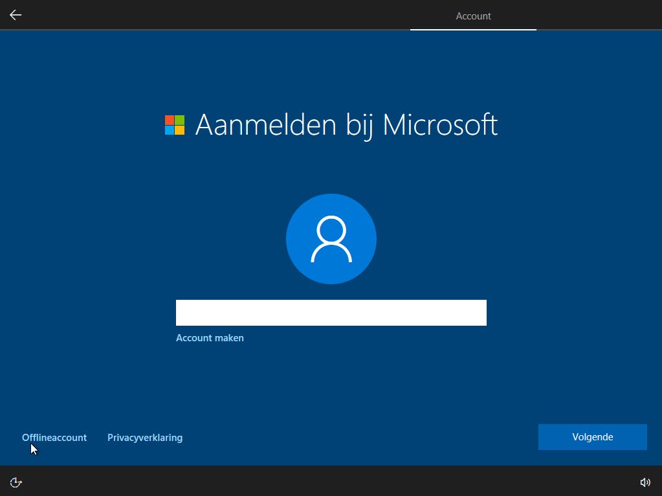
Task: Select the Account tab at top
Action: [473, 16]
